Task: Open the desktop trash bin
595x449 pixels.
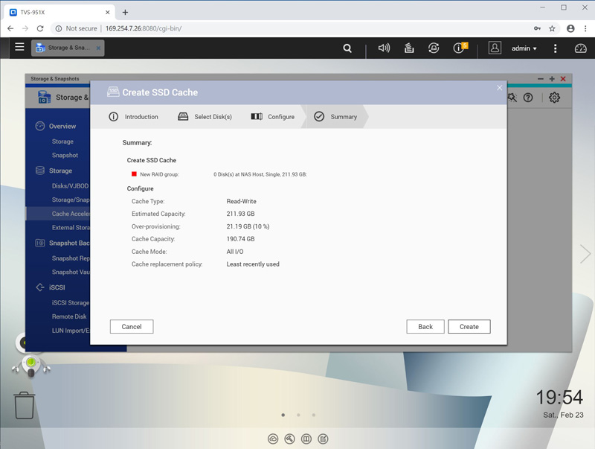Action: coord(25,405)
